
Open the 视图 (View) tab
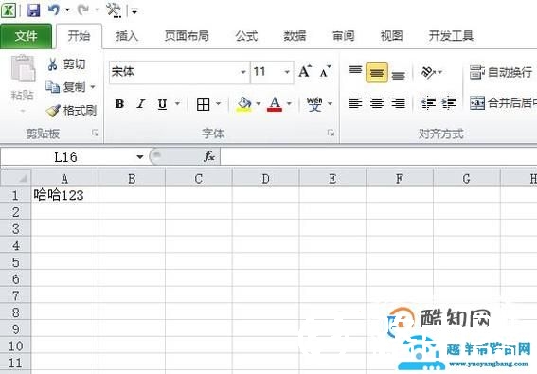coord(391,36)
